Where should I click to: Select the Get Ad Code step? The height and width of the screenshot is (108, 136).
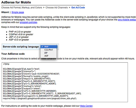(x=78, y=8)
